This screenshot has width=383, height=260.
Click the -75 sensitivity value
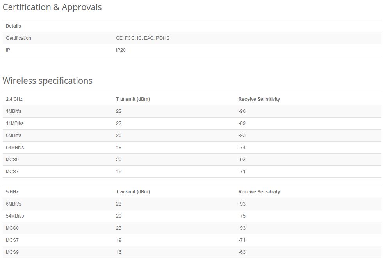[x=242, y=216]
